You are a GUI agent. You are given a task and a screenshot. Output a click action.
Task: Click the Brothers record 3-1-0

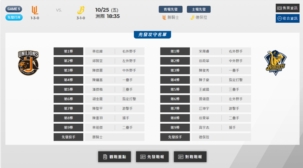[x=81, y=18]
